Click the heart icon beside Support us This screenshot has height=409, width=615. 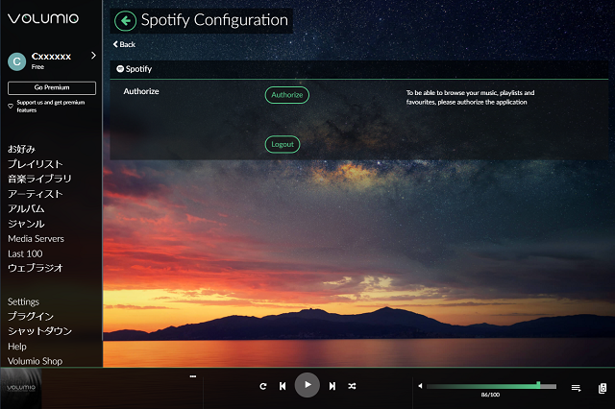coord(11,107)
